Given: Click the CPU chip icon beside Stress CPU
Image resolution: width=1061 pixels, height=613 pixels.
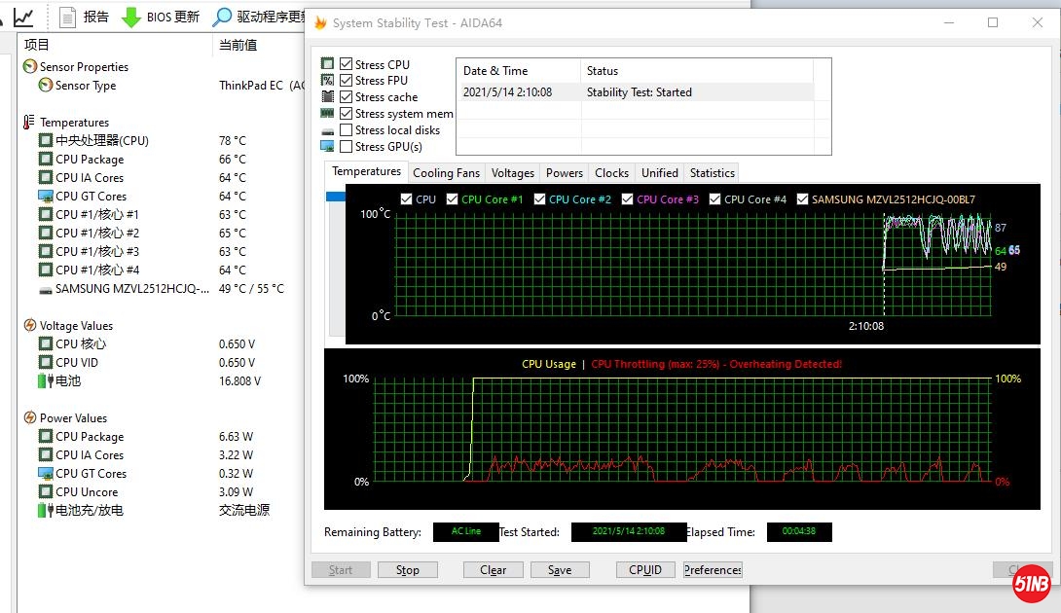Looking at the screenshot, I should click(327, 63).
